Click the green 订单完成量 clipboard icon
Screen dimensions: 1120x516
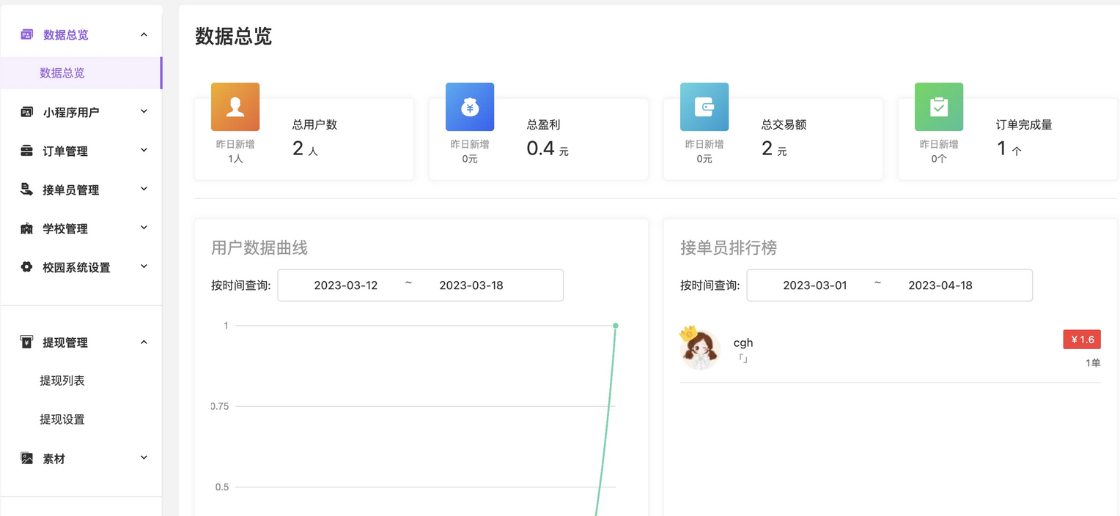(x=939, y=107)
